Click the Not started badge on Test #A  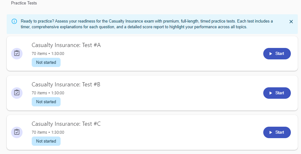point(46,63)
